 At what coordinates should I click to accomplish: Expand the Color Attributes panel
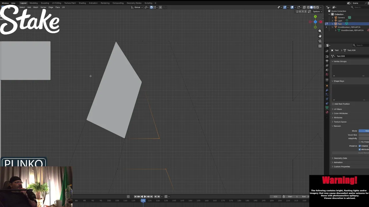[x=340, y=113]
